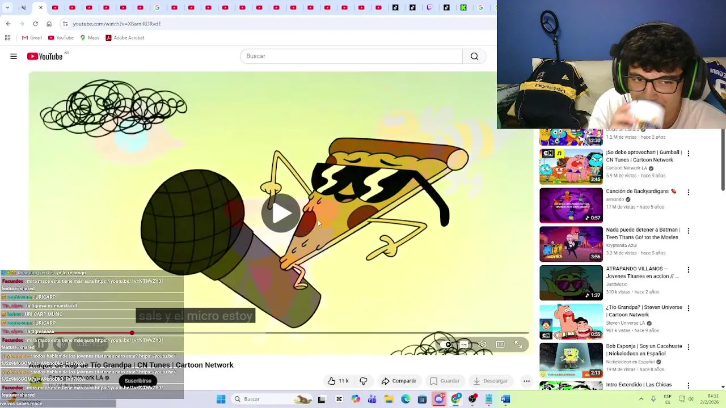This screenshot has width=726, height=408.
Task: Open the Bob Esponja Cacahuate thumbnail
Action: [x=571, y=360]
